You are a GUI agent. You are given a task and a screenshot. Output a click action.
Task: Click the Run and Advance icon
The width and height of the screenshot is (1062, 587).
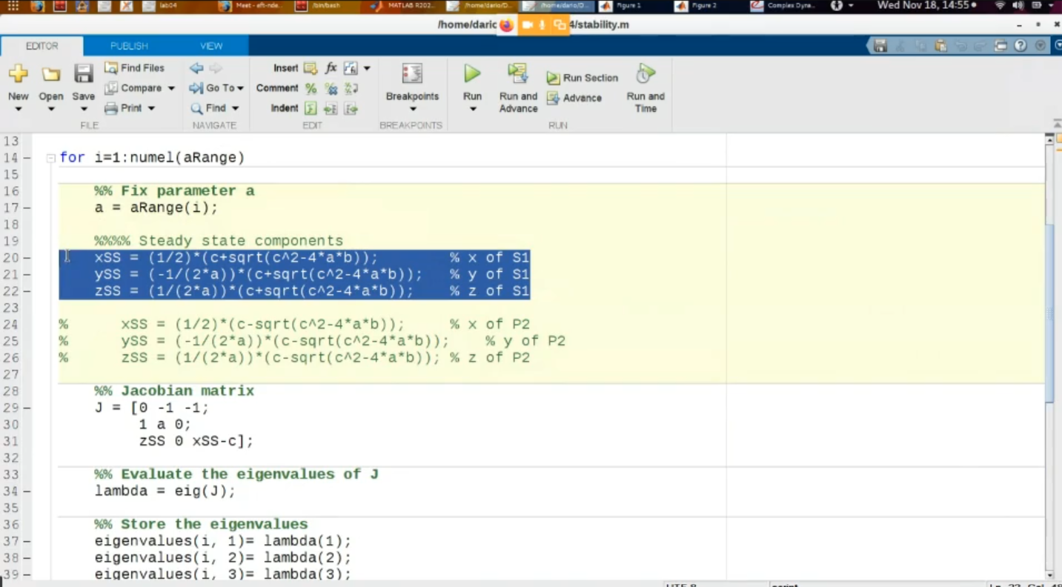tap(517, 74)
